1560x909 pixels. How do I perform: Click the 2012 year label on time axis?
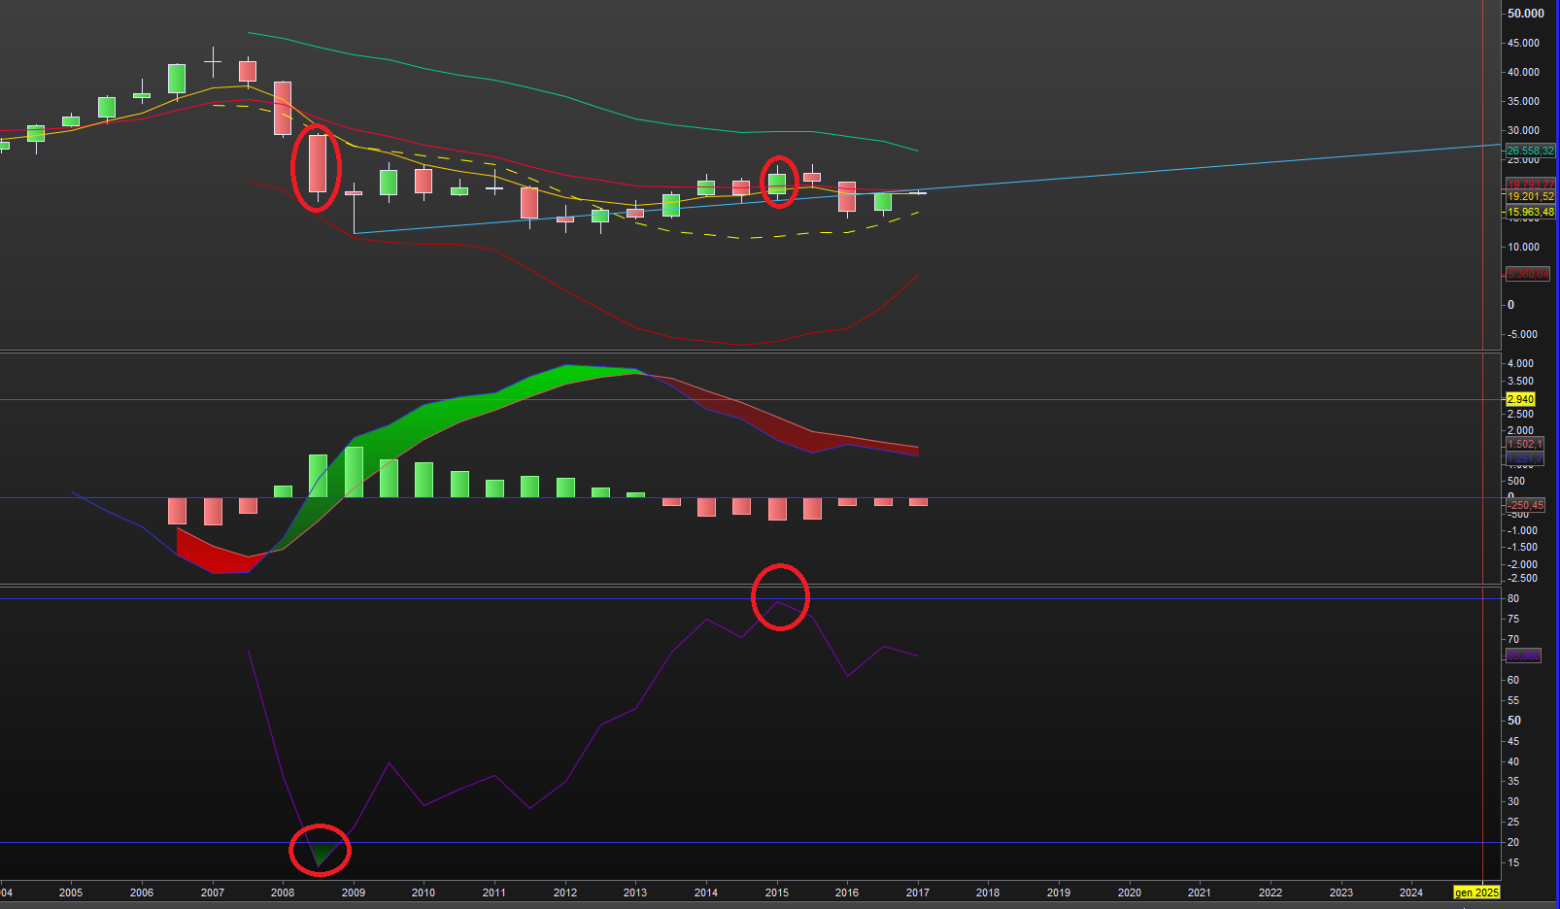point(564,892)
